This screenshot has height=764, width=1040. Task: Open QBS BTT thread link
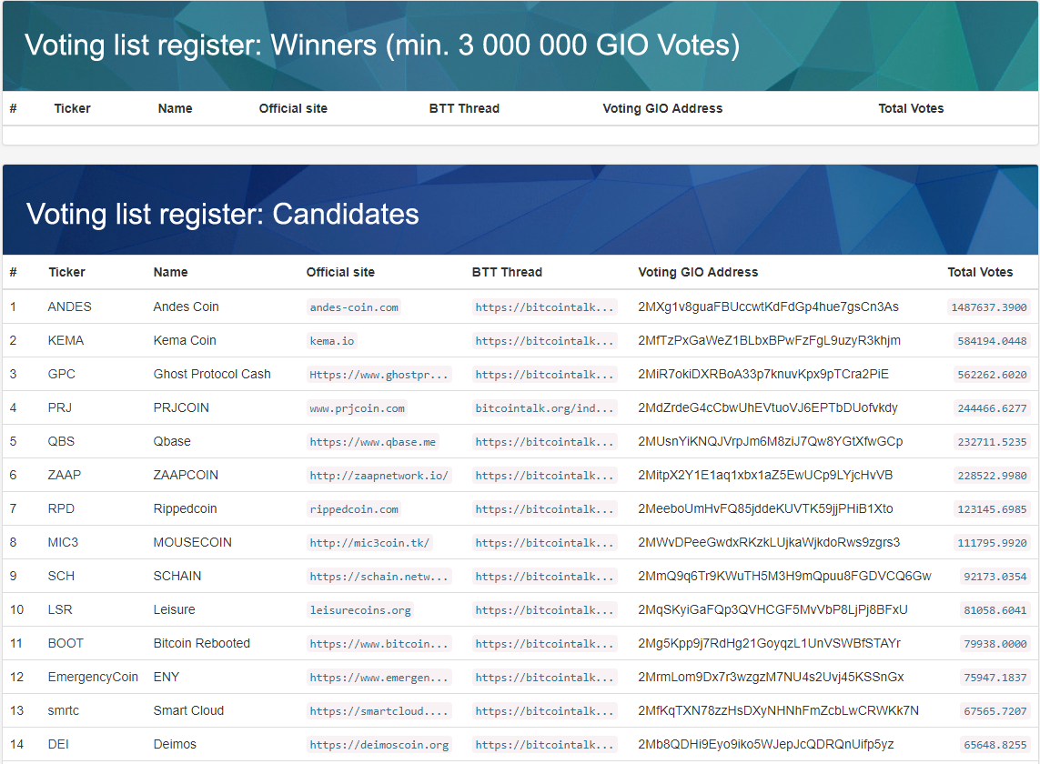(x=544, y=442)
